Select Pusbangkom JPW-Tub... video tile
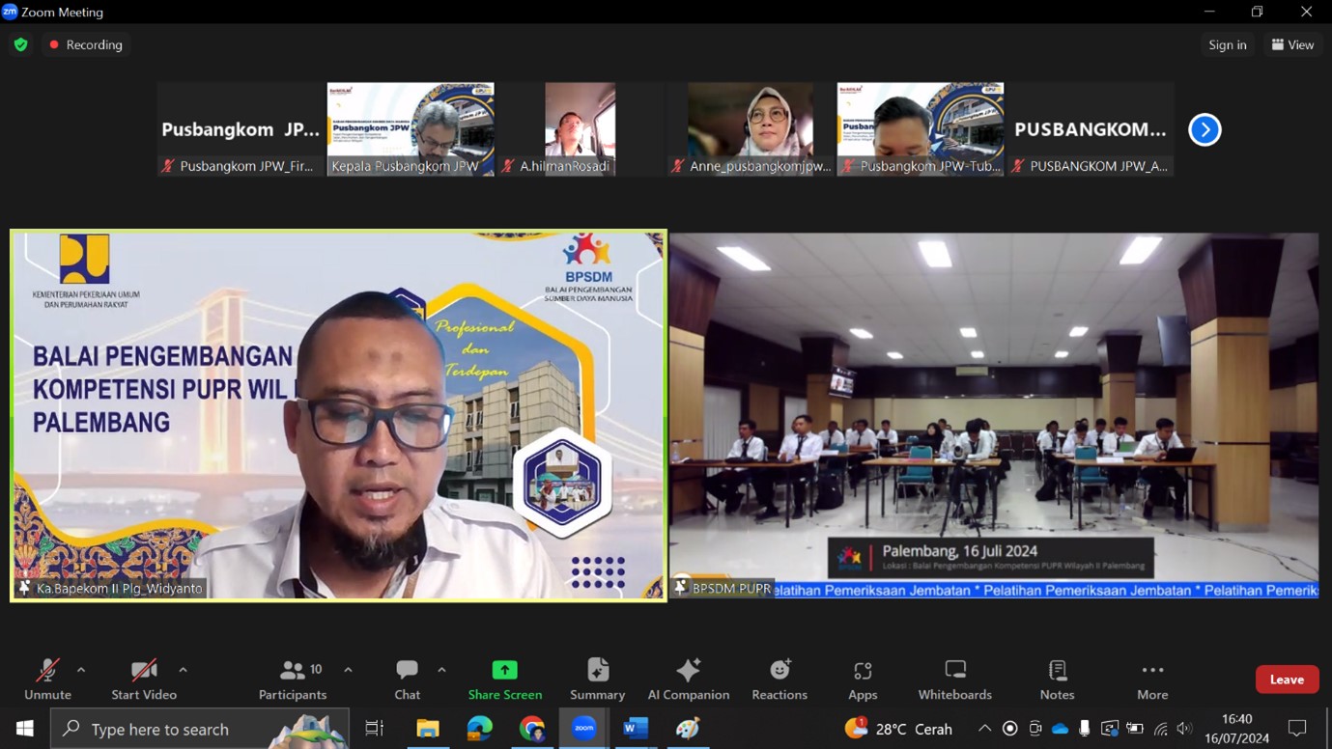Screen dimensions: 1332x749 point(921,129)
